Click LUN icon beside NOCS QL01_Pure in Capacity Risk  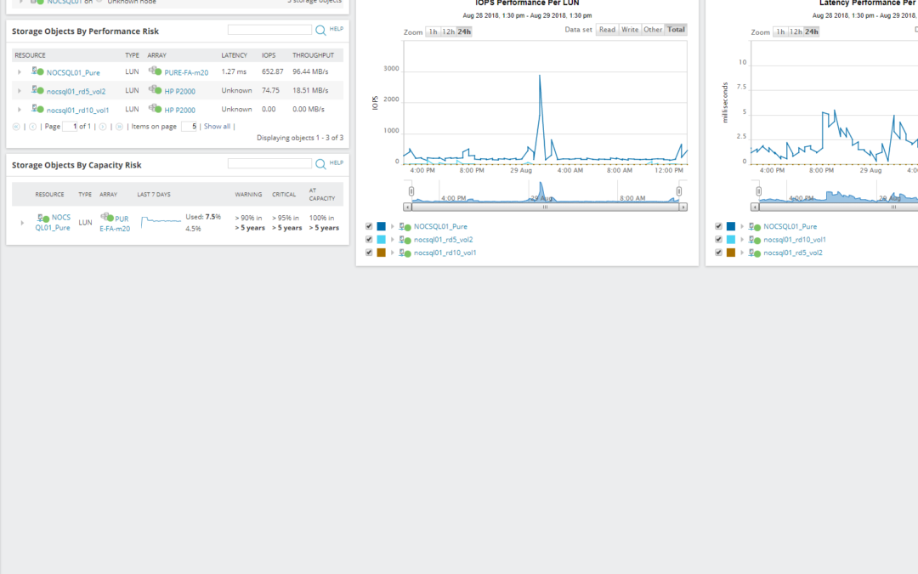(x=42, y=218)
